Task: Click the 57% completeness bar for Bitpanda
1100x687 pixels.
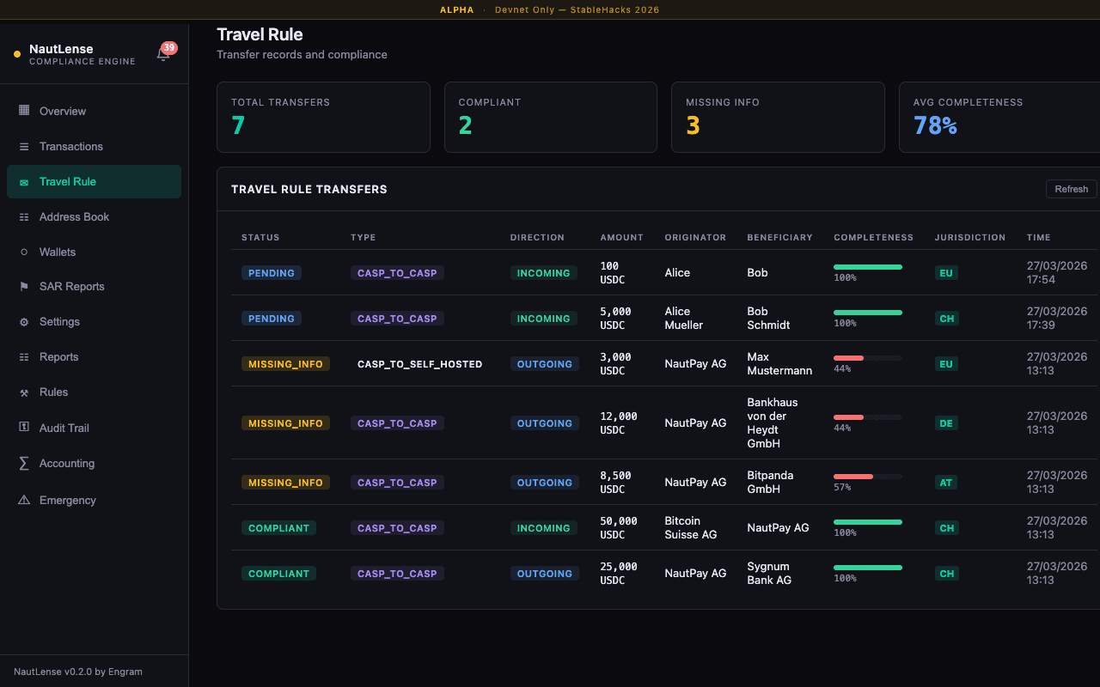Action: (867, 476)
